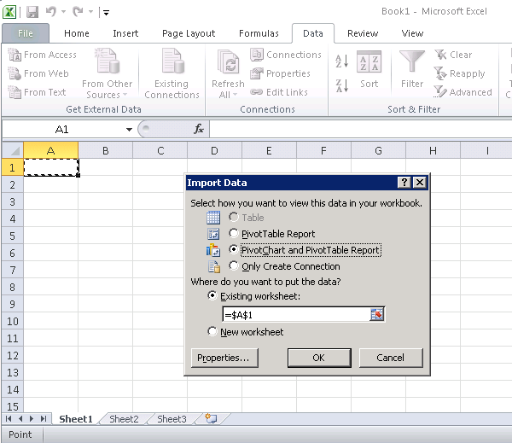
Task: Choose the New worksheet radio button
Action: click(x=212, y=332)
